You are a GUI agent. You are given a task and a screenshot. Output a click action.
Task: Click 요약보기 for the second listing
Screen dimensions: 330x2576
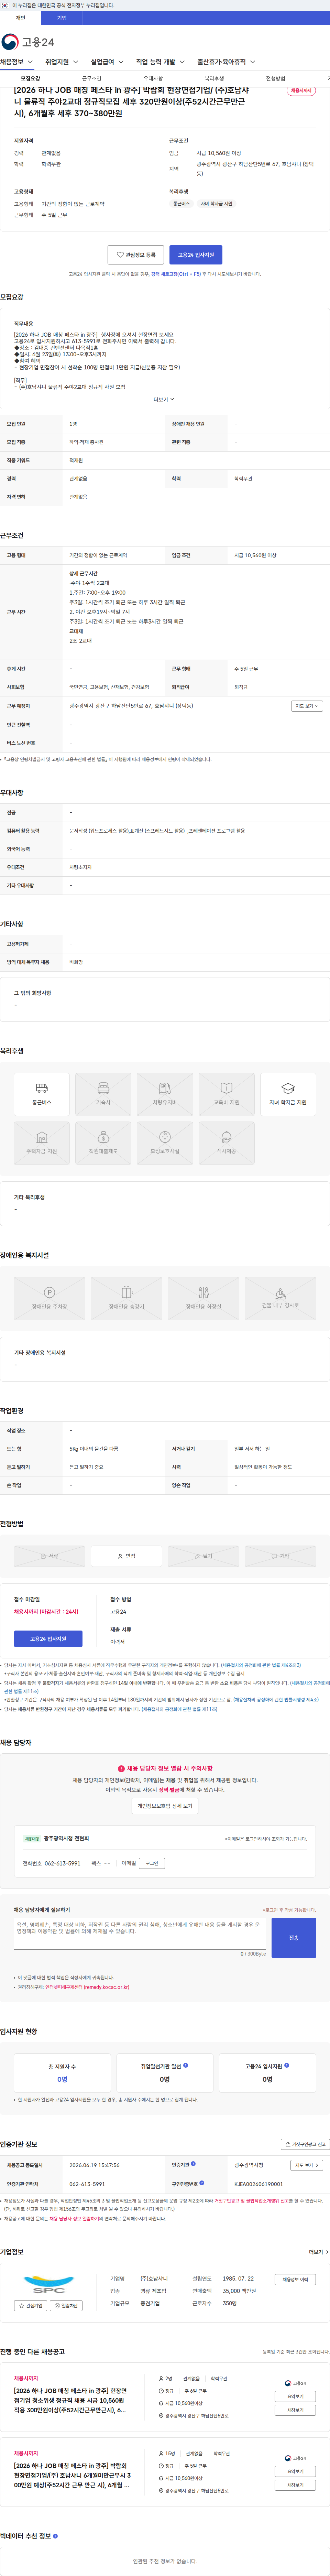295,2471
